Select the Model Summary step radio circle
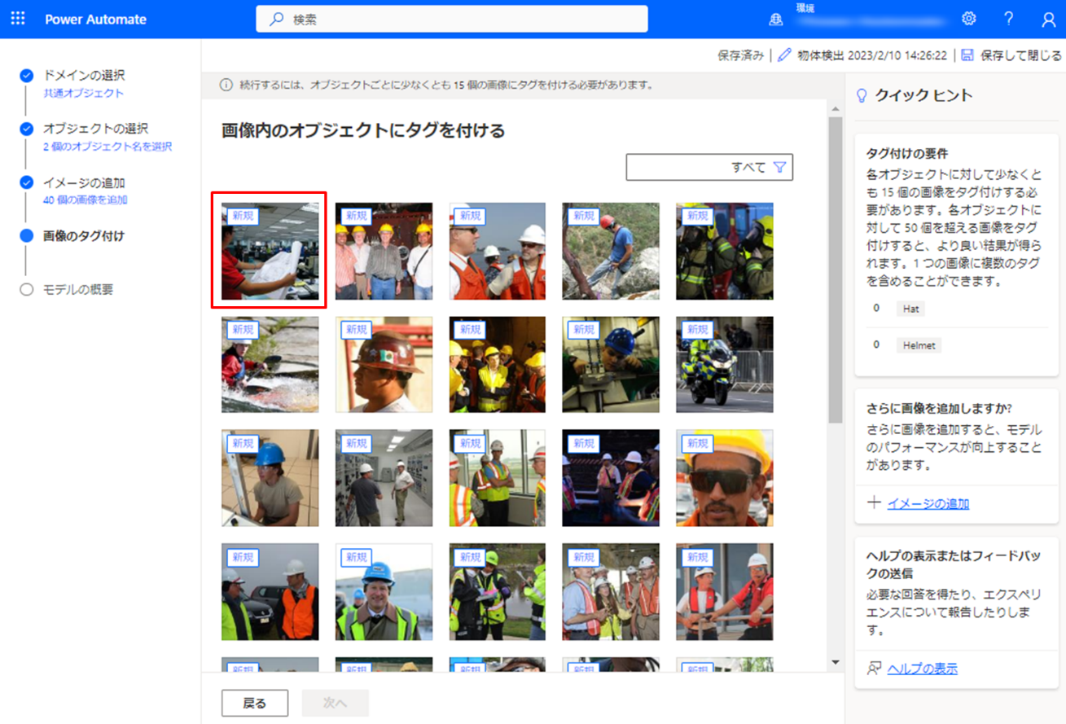The image size is (1066, 724). 26,290
